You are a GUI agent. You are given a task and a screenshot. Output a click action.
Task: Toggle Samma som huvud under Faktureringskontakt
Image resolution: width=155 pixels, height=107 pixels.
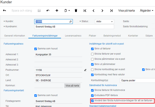pos(36,95)
